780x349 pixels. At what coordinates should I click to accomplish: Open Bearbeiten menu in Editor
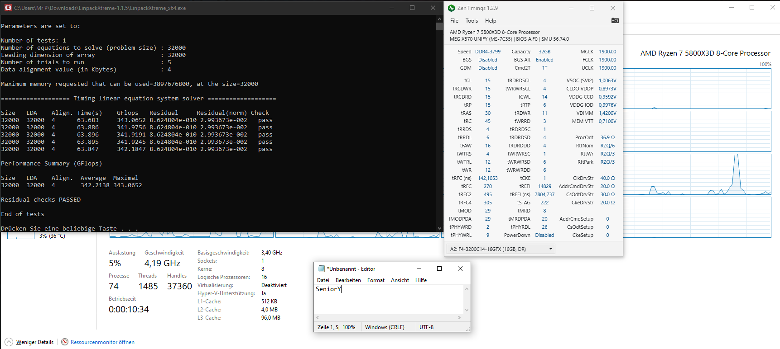point(348,280)
